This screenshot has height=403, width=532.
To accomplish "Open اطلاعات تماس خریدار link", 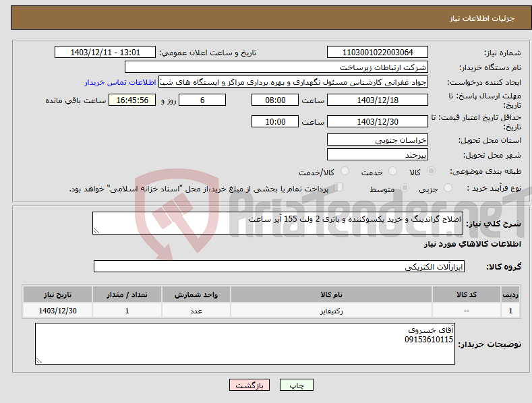I will [x=120, y=82].
